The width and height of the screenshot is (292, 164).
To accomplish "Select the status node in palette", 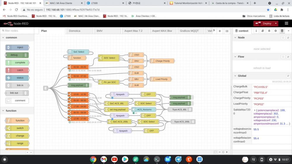I will pos(17,78).
